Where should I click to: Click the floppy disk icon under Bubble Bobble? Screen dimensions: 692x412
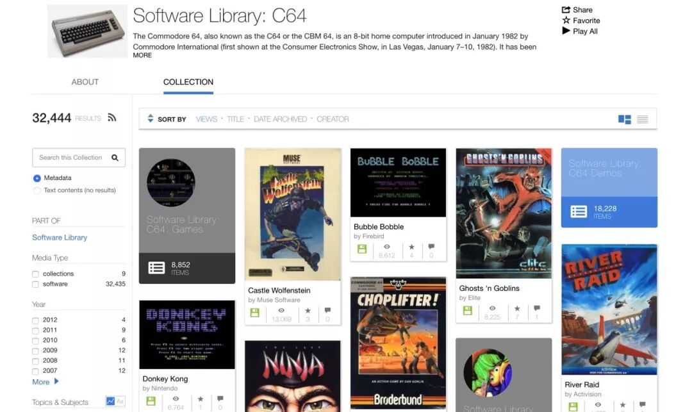click(362, 249)
